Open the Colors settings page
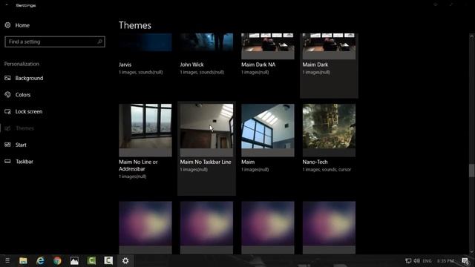The width and height of the screenshot is (475, 267). click(x=23, y=95)
